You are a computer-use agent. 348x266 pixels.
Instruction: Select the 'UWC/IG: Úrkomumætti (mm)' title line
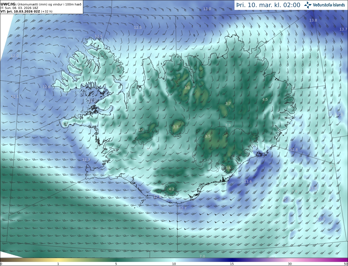[x=41, y=4]
